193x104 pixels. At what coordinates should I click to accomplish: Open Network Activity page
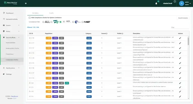pyautogui.click(x=12, y=19)
